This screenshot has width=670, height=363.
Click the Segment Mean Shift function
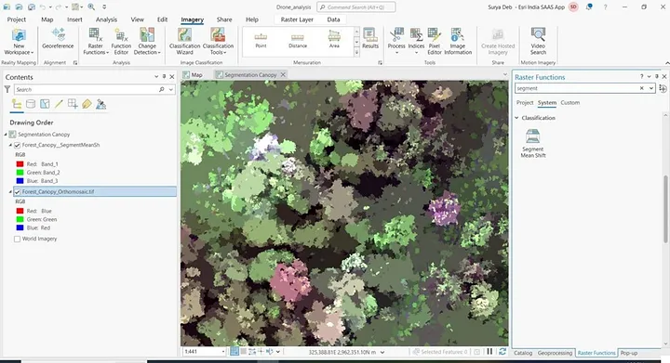tap(533, 144)
